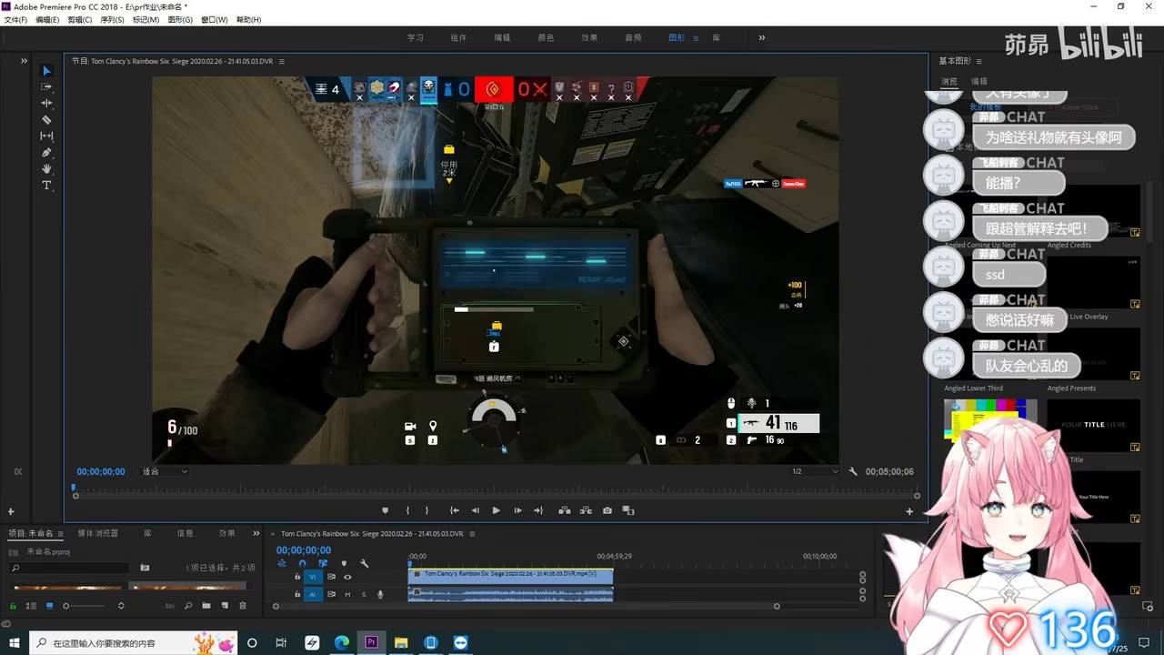Select the Slip tool
Image resolution: width=1164 pixels, height=655 pixels.
(47, 136)
